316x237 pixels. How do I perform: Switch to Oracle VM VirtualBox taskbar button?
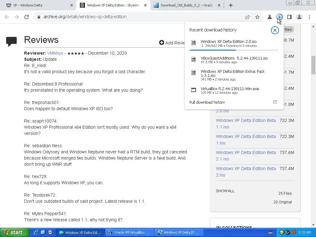click(x=130, y=233)
